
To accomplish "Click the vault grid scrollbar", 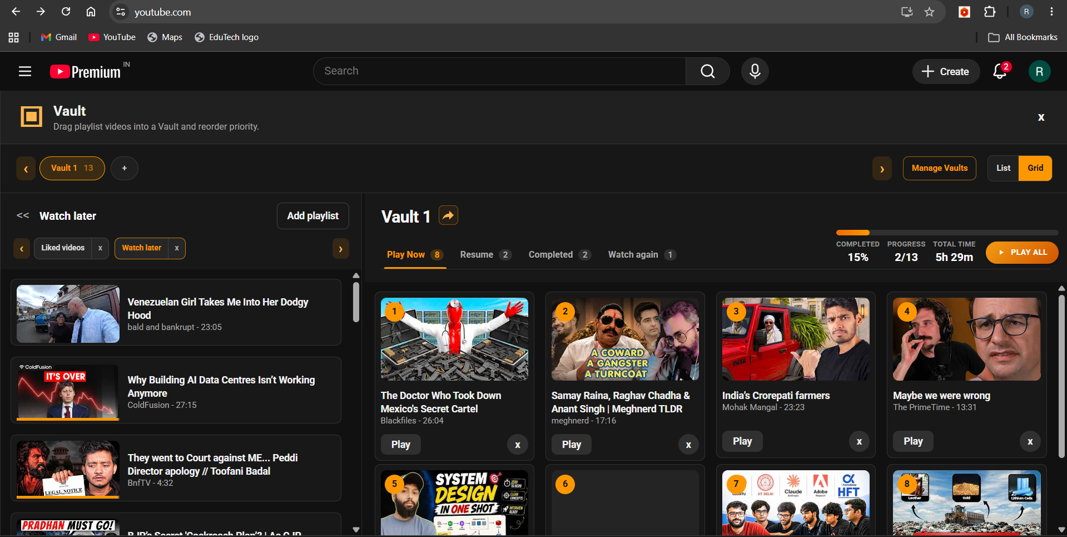I will click(x=1061, y=376).
